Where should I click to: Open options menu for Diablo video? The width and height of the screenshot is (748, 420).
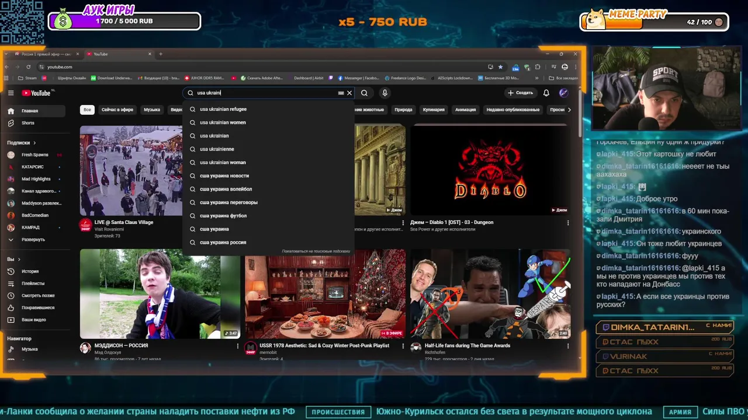tap(568, 222)
